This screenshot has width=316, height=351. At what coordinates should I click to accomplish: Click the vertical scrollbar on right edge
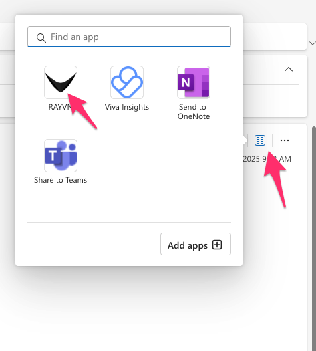[x=314, y=239]
